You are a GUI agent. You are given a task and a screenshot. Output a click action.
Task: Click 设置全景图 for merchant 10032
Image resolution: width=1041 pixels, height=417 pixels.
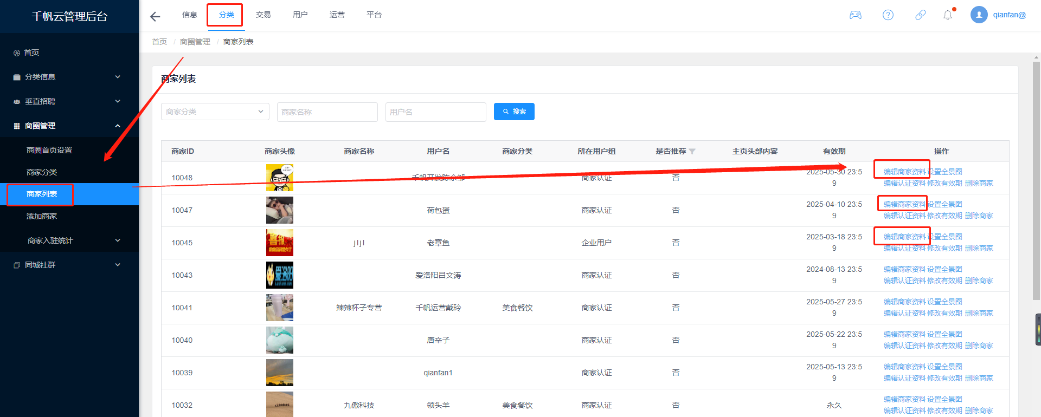pos(945,399)
